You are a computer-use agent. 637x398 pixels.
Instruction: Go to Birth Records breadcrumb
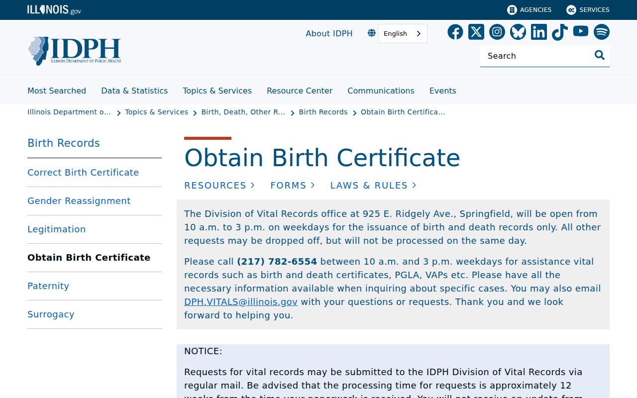click(x=323, y=112)
